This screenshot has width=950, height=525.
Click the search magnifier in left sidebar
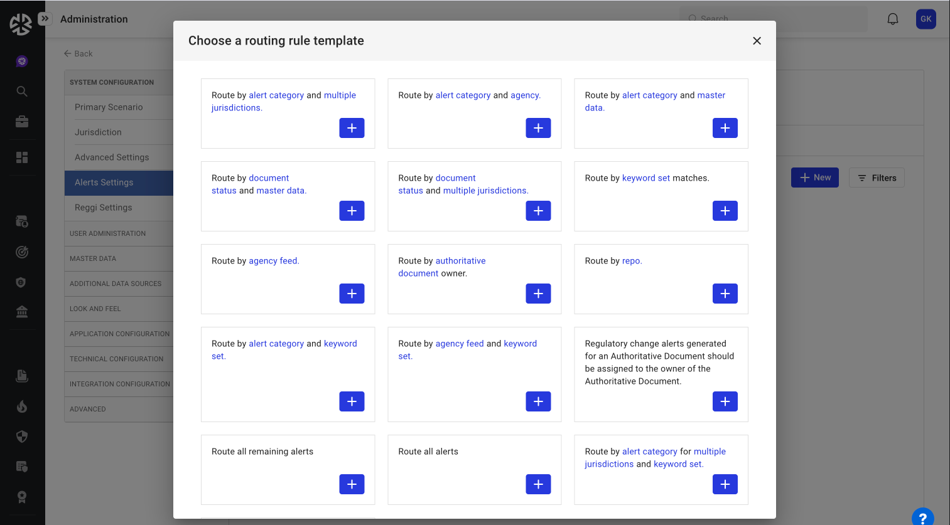22,92
